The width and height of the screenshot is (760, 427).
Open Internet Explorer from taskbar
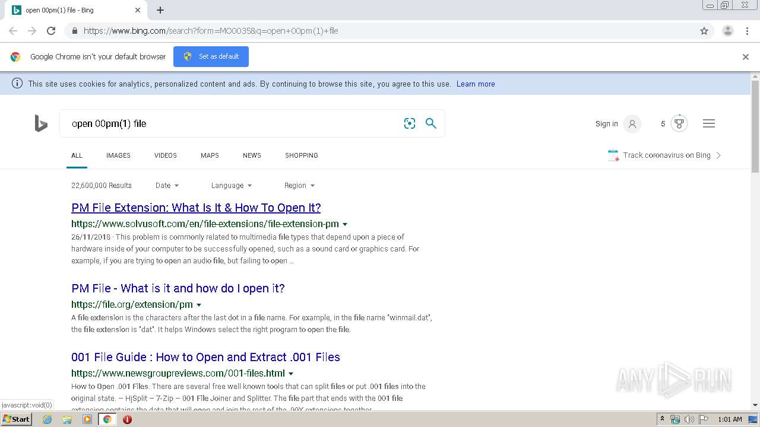pos(47,419)
